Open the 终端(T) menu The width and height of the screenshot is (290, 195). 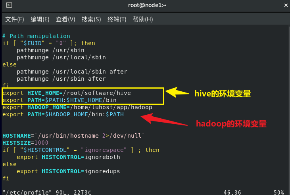[117, 19]
